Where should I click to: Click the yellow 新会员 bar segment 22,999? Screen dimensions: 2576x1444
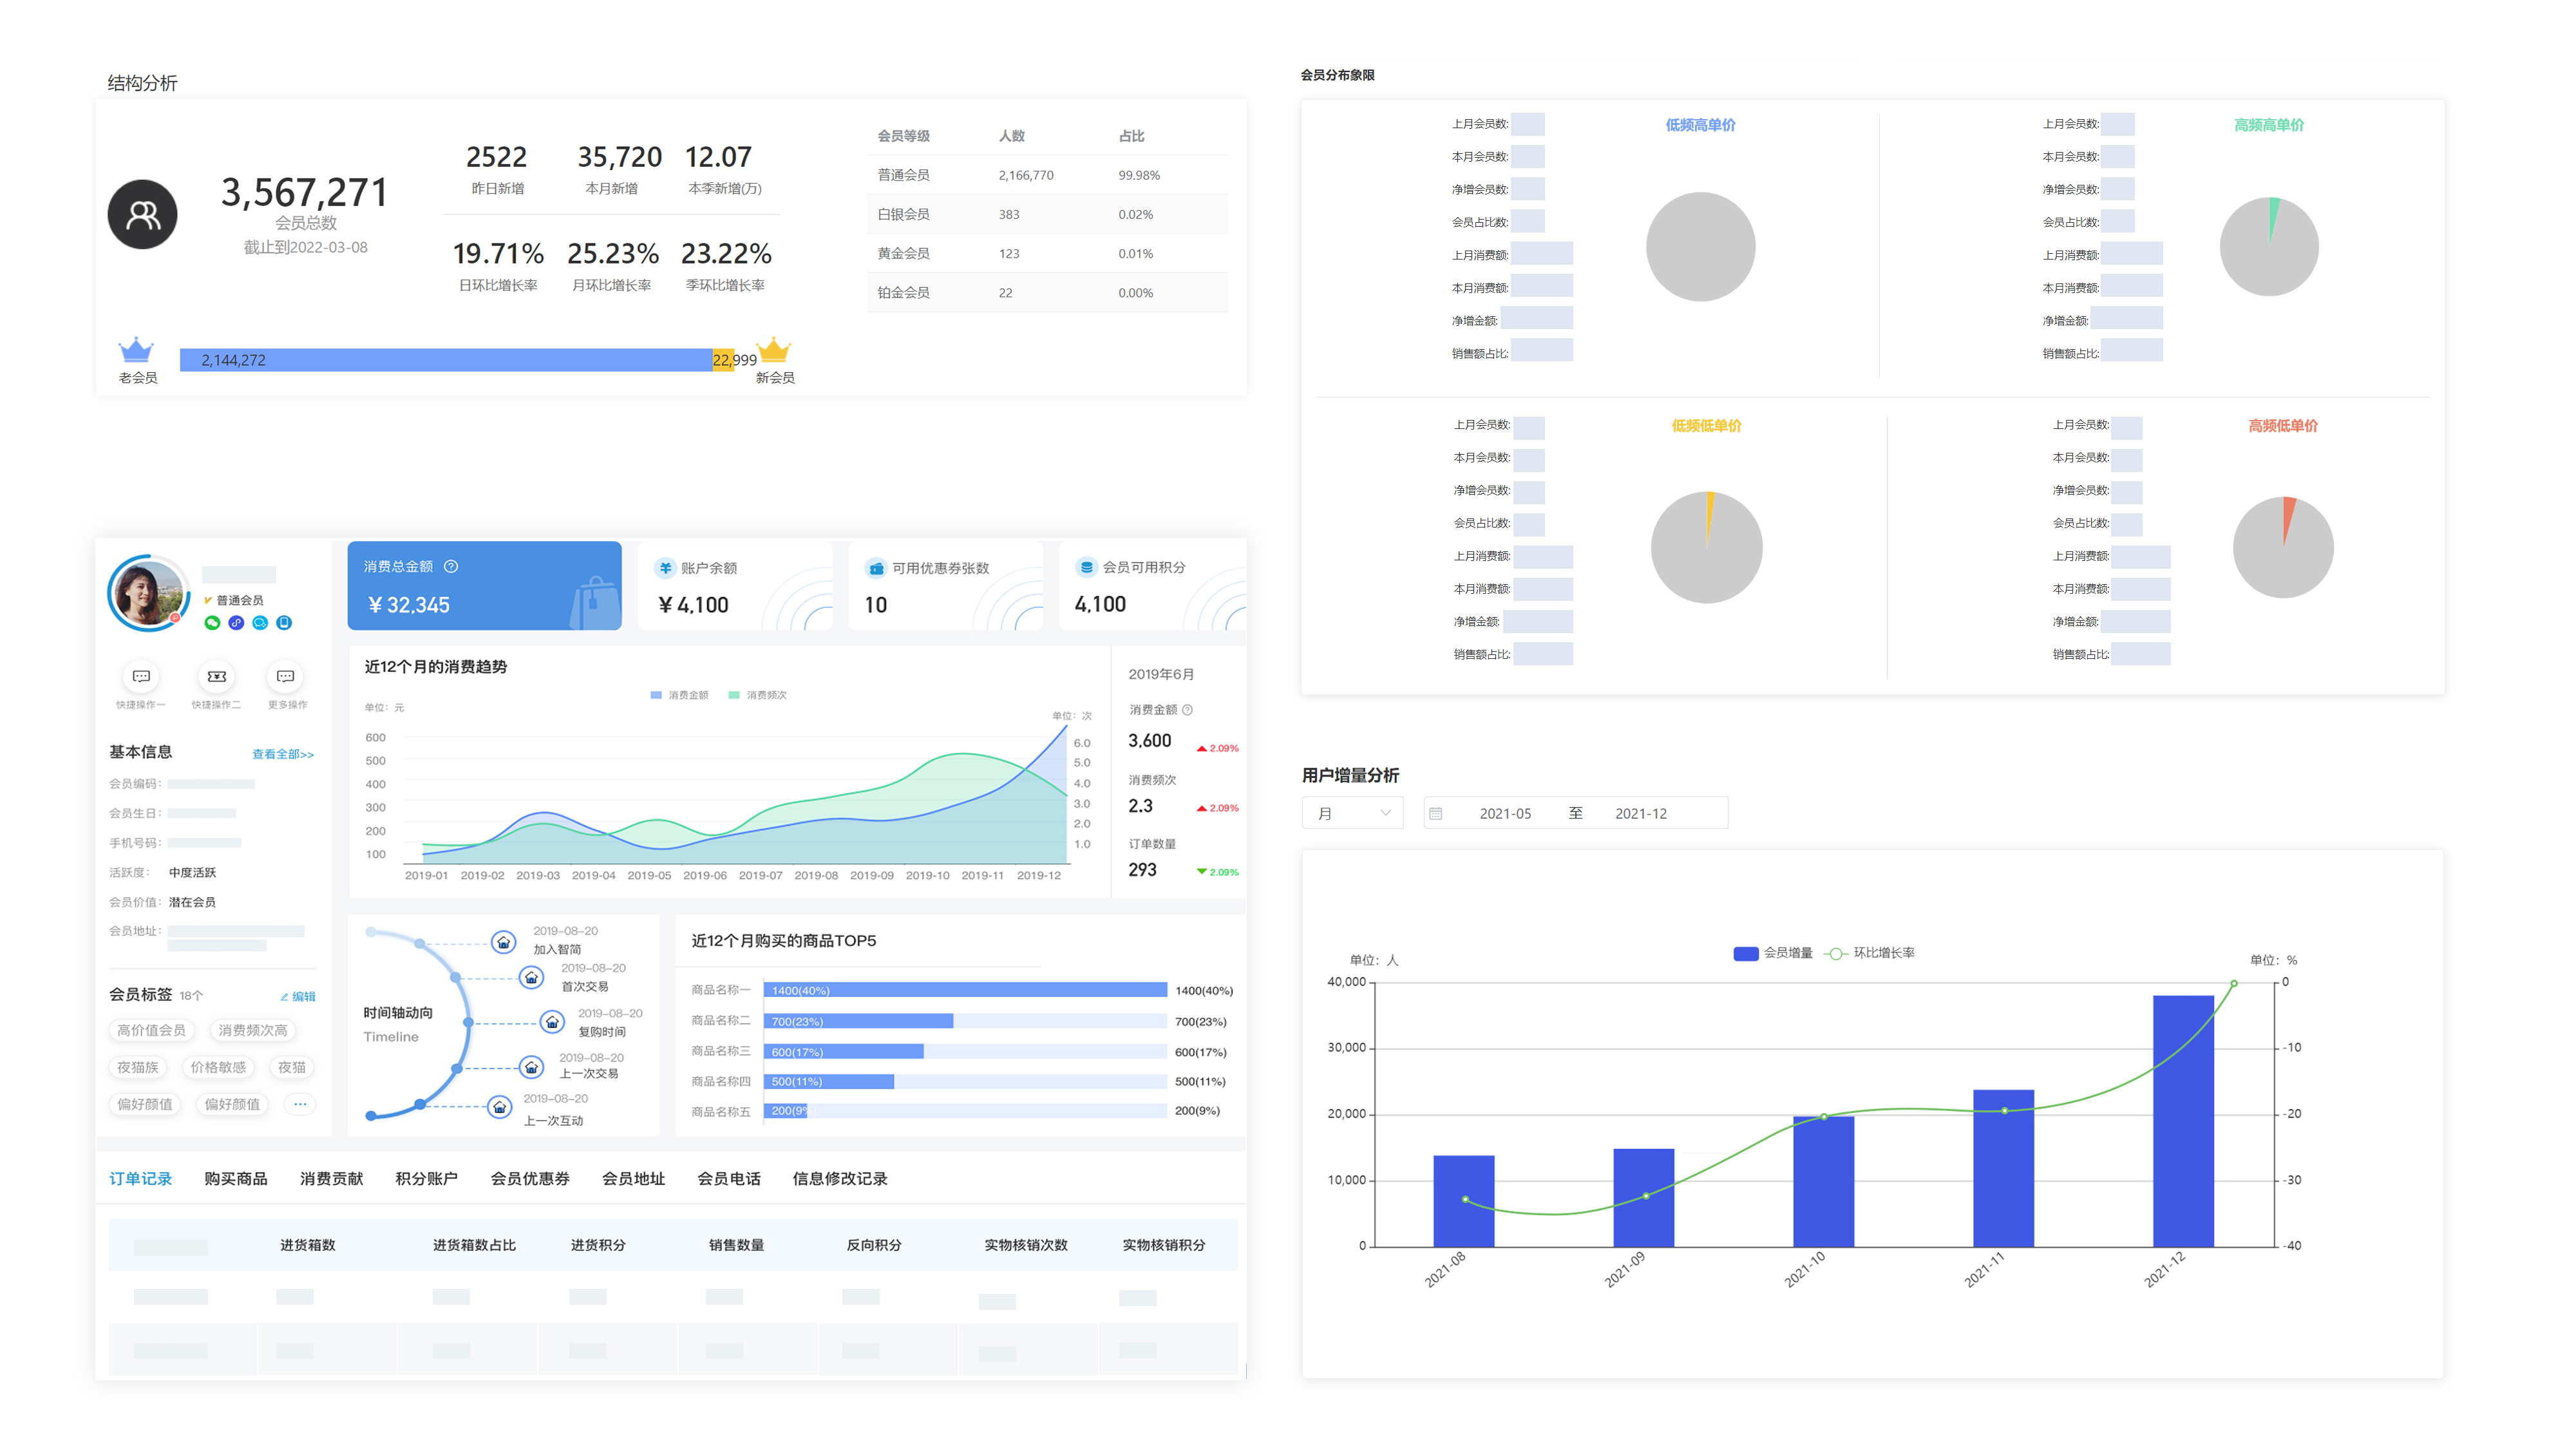724,360
